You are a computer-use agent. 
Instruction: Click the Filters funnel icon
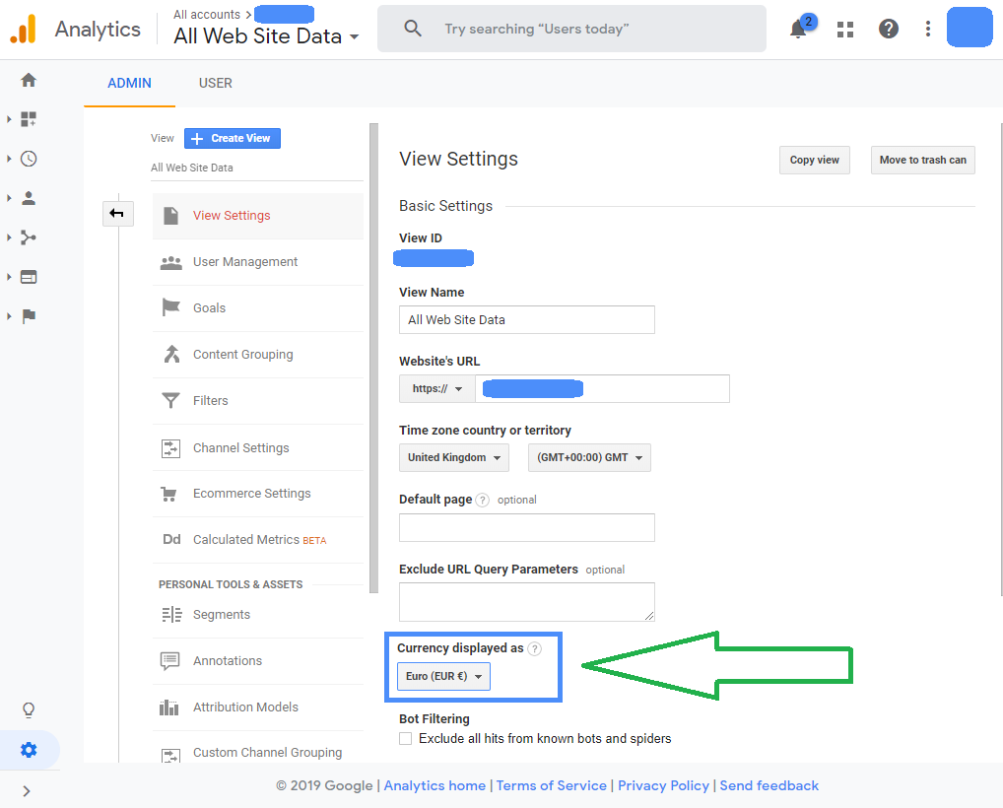[x=170, y=400]
